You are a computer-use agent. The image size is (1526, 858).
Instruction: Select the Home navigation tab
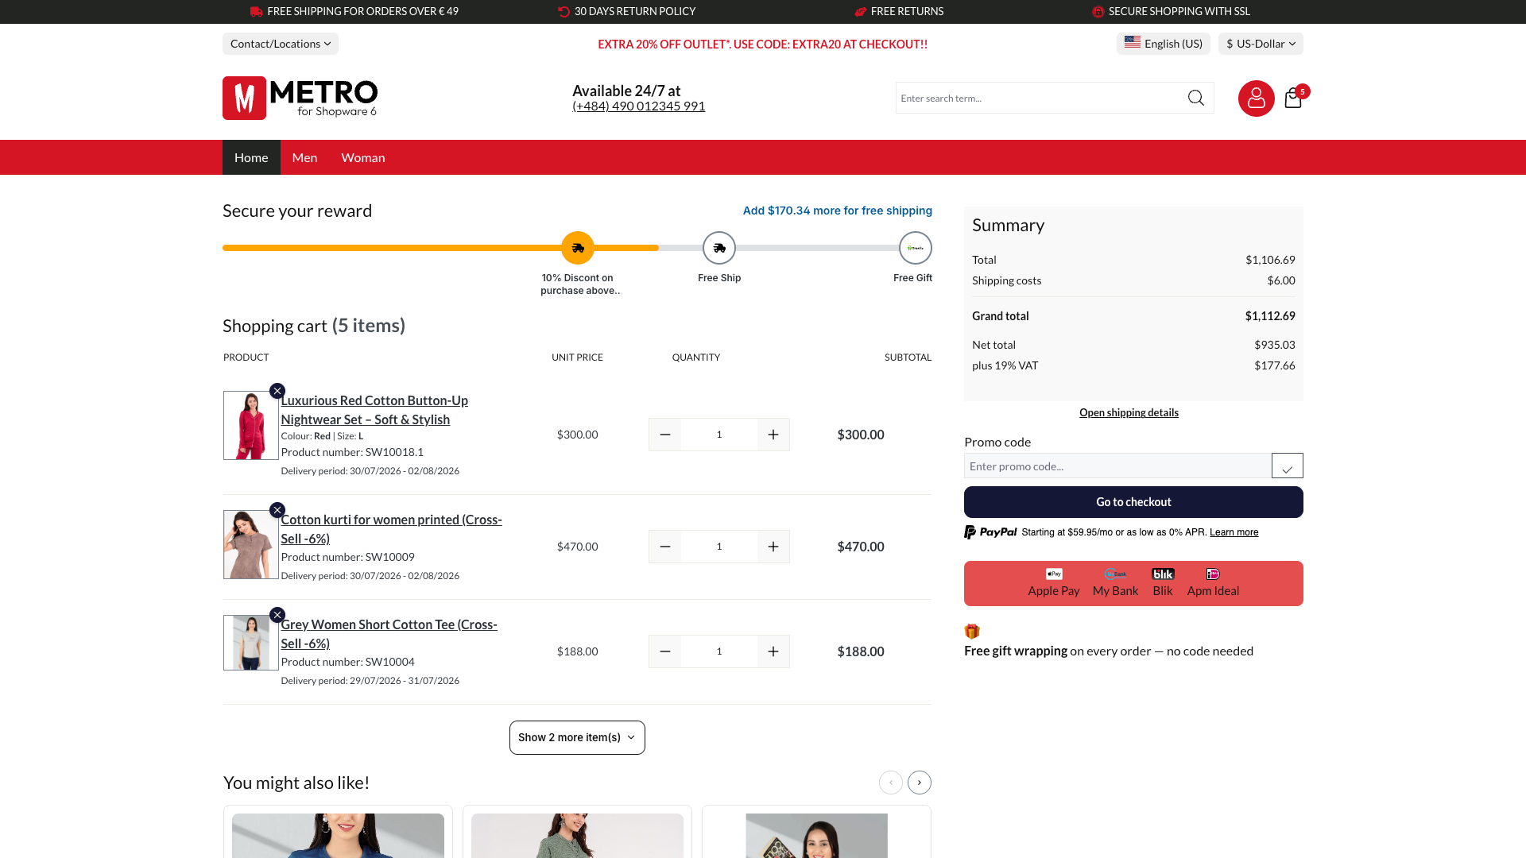point(251,157)
